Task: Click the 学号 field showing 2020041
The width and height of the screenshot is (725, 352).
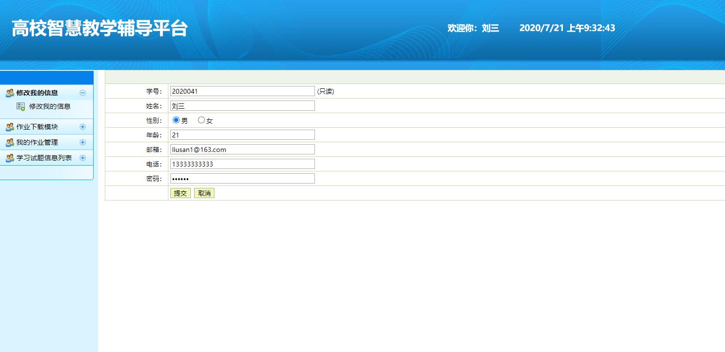Action: (243, 91)
